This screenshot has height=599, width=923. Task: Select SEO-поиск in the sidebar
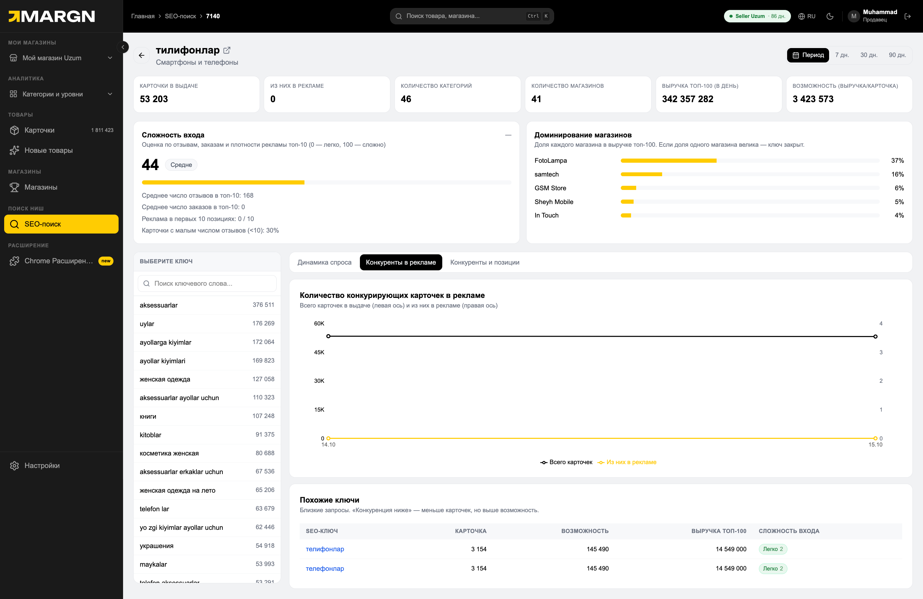click(x=61, y=224)
